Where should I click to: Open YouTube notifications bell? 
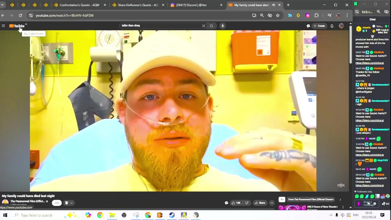point(332,26)
